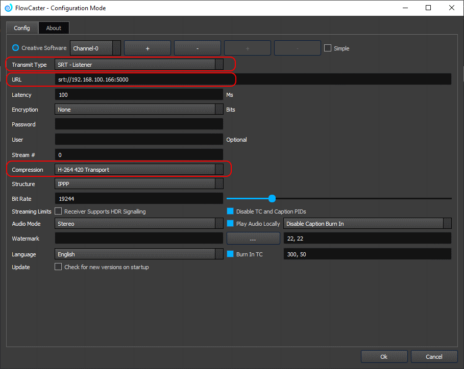Click the Latency field showing 100
The width and height of the screenshot is (464, 369).
click(x=139, y=94)
